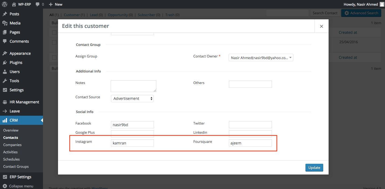Open Advanced Search with the gear icon

pyautogui.click(x=361, y=13)
